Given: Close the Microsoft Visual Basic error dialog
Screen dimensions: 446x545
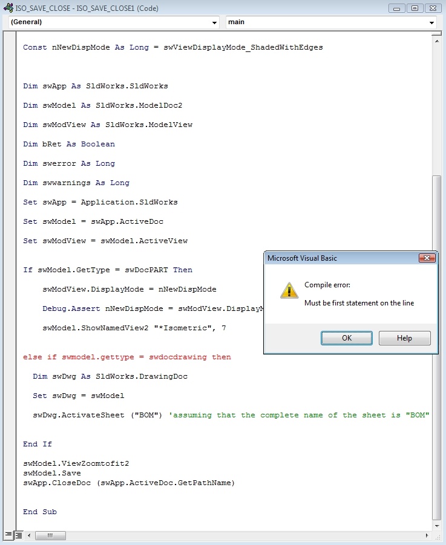Looking at the screenshot, I should 427,258.
